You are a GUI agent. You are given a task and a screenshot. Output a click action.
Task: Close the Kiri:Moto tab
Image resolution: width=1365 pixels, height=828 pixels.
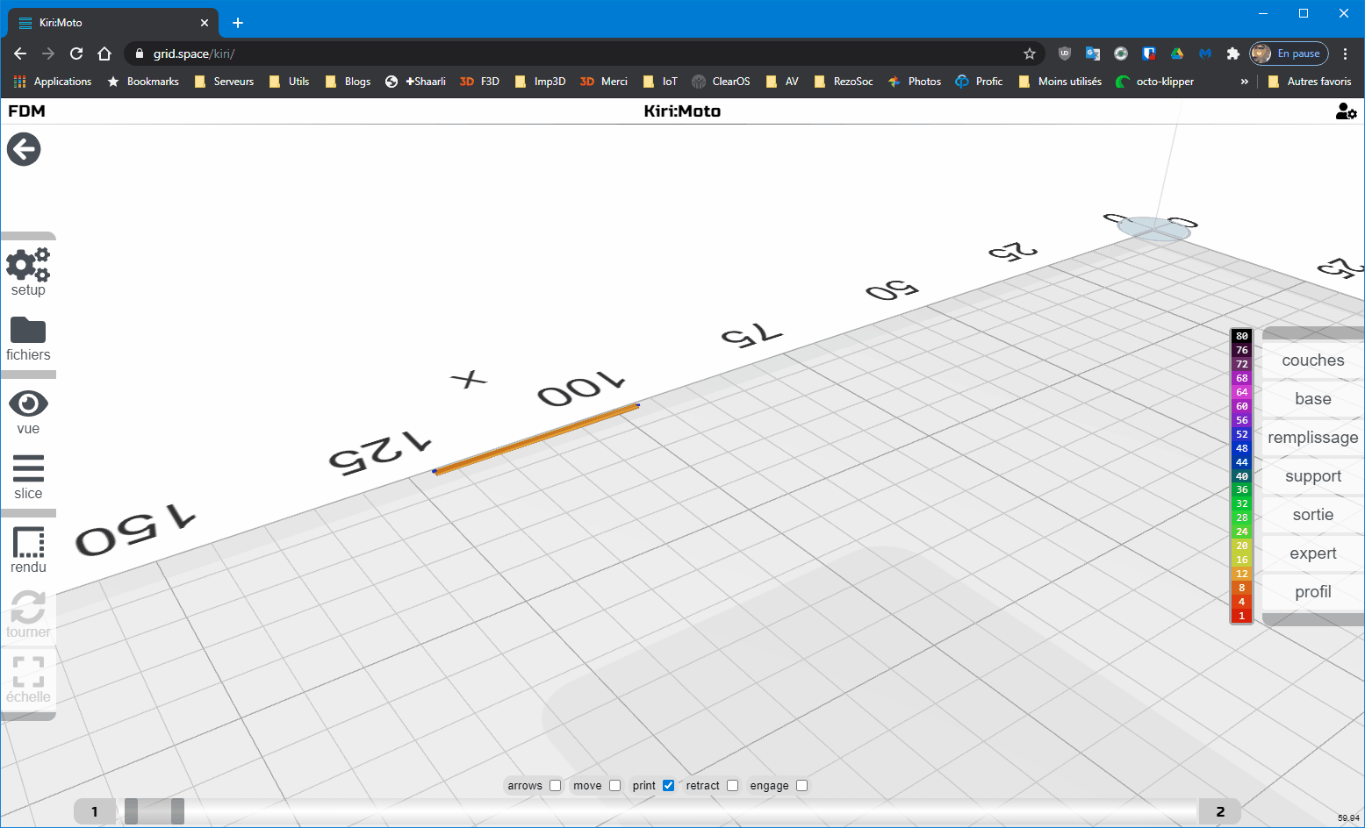click(205, 23)
